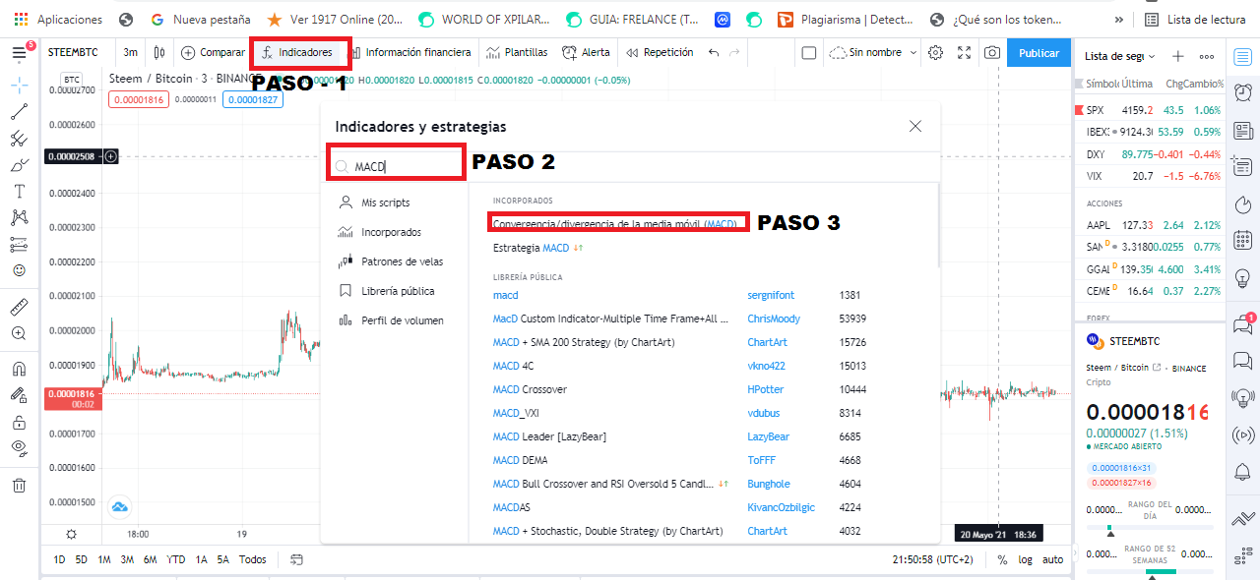Click the Publicar button
This screenshot has height=580, width=1260.
1039,52
